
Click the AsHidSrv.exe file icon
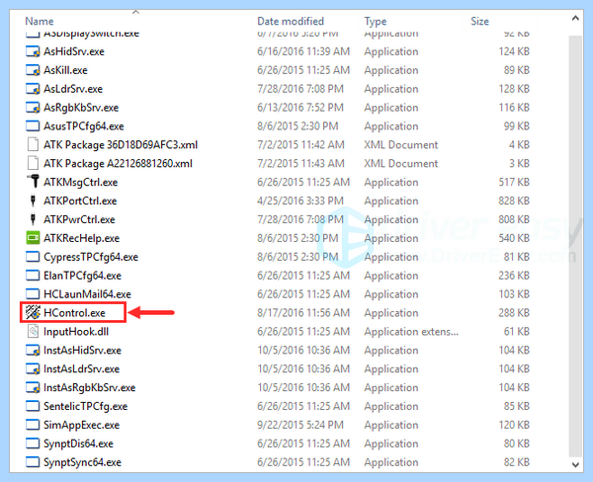(33, 51)
